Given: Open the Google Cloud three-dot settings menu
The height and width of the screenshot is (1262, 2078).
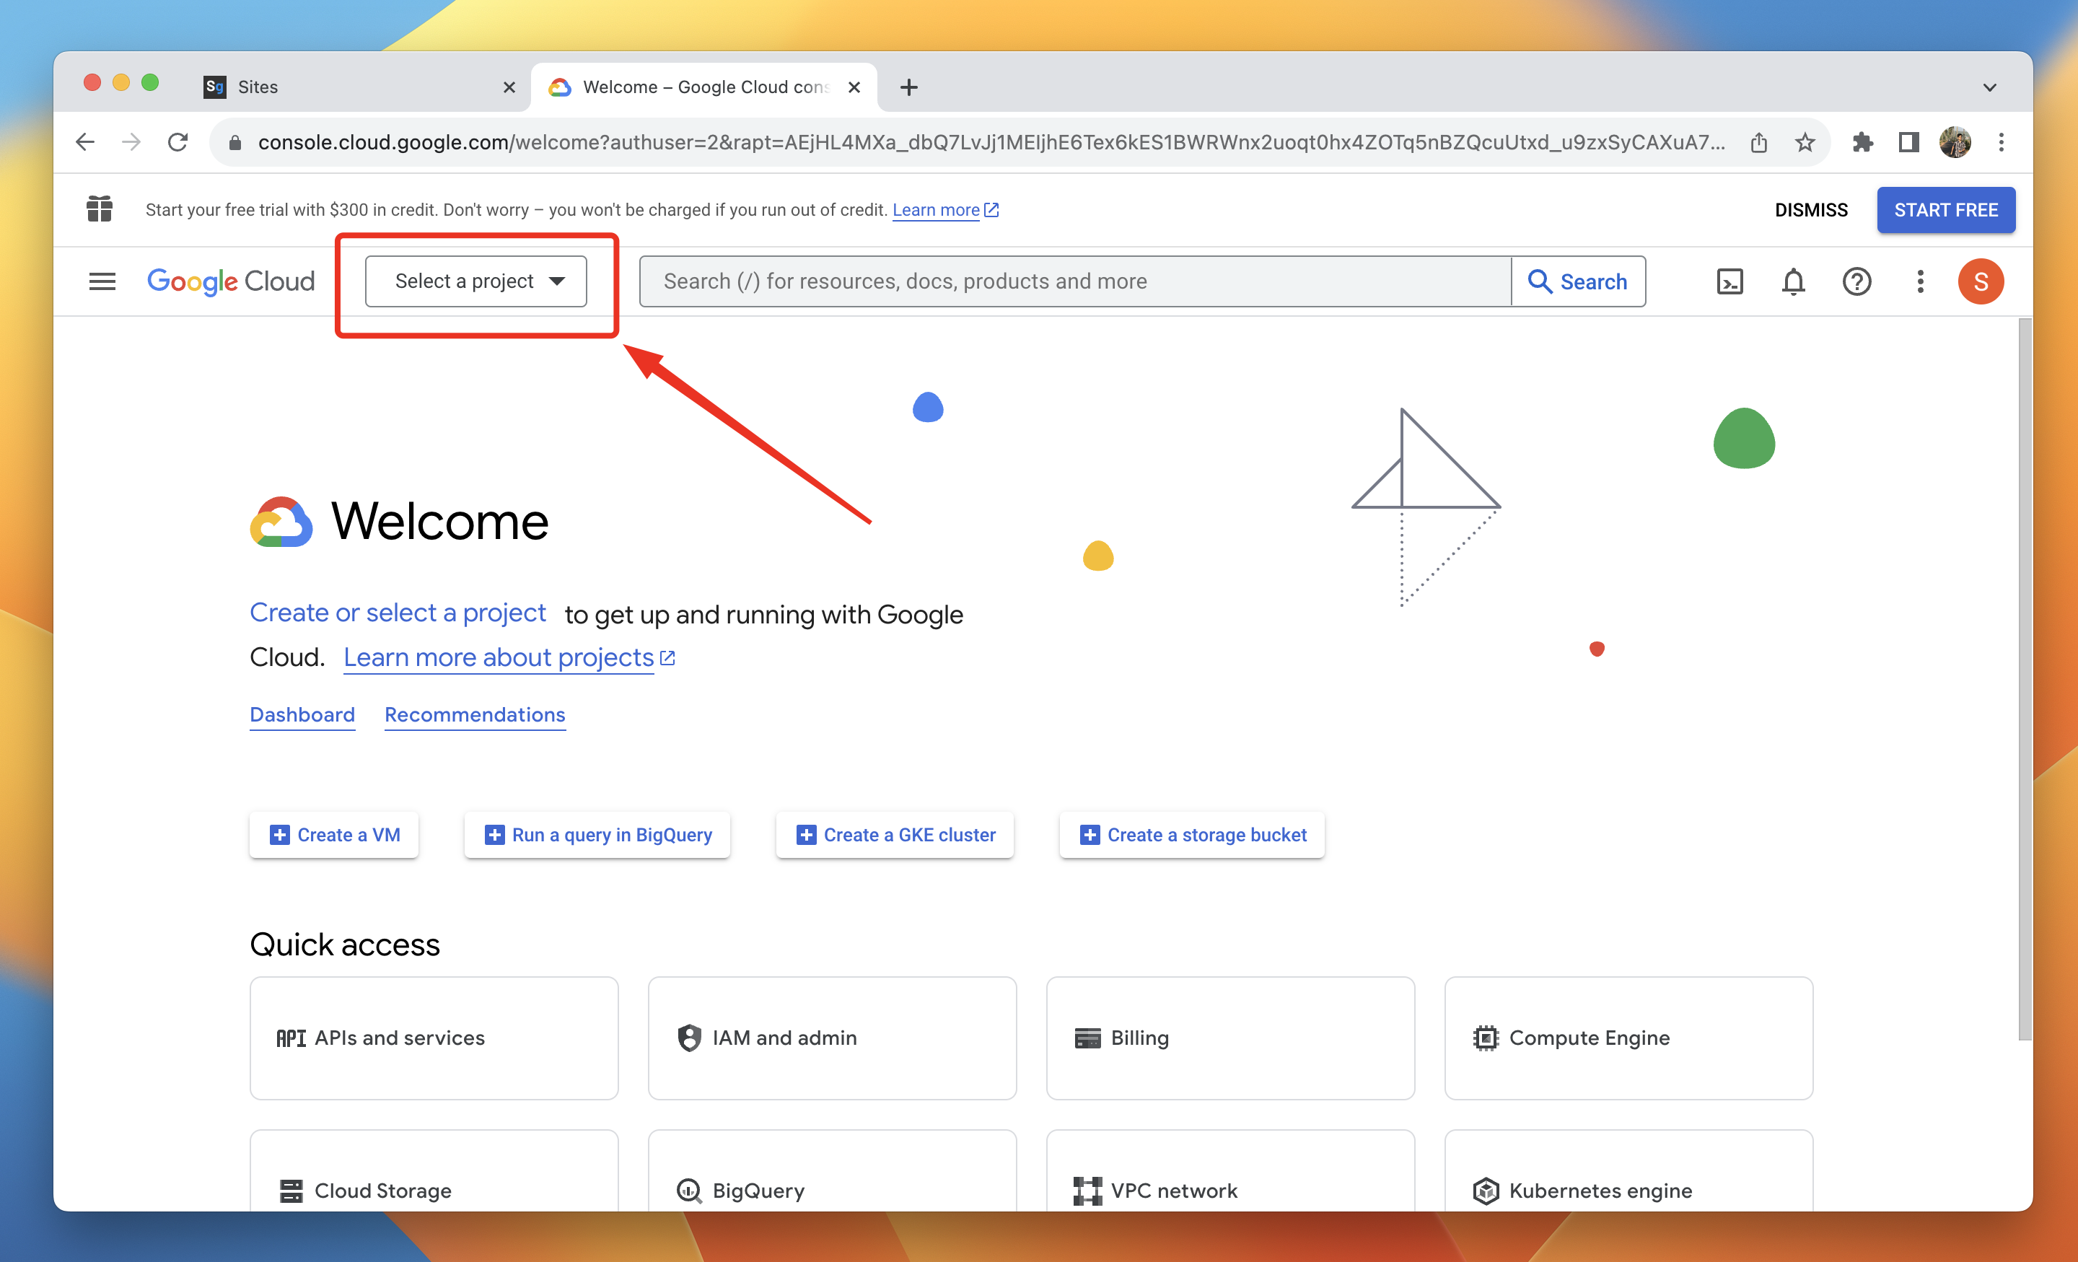Looking at the screenshot, I should point(1919,281).
